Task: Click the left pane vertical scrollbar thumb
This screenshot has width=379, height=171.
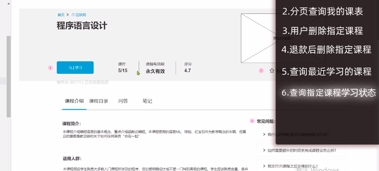Action: [x=9, y=76]
